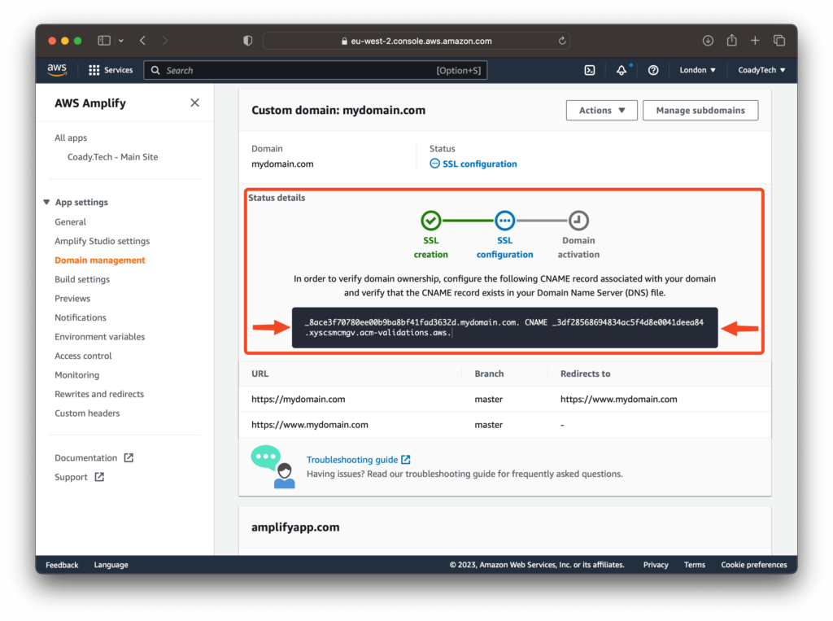Click the privacy shield icon
This screenshot has height=621, width=833.
[247, 41]
